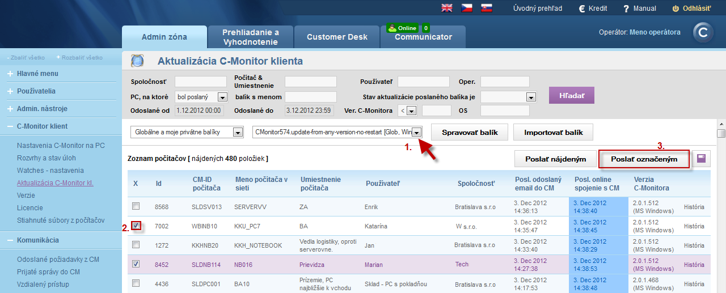This screenshot has width=726, height=293.
Task: Click the vertical scrollbar up arrow
Action: click(x=721, y=124)
